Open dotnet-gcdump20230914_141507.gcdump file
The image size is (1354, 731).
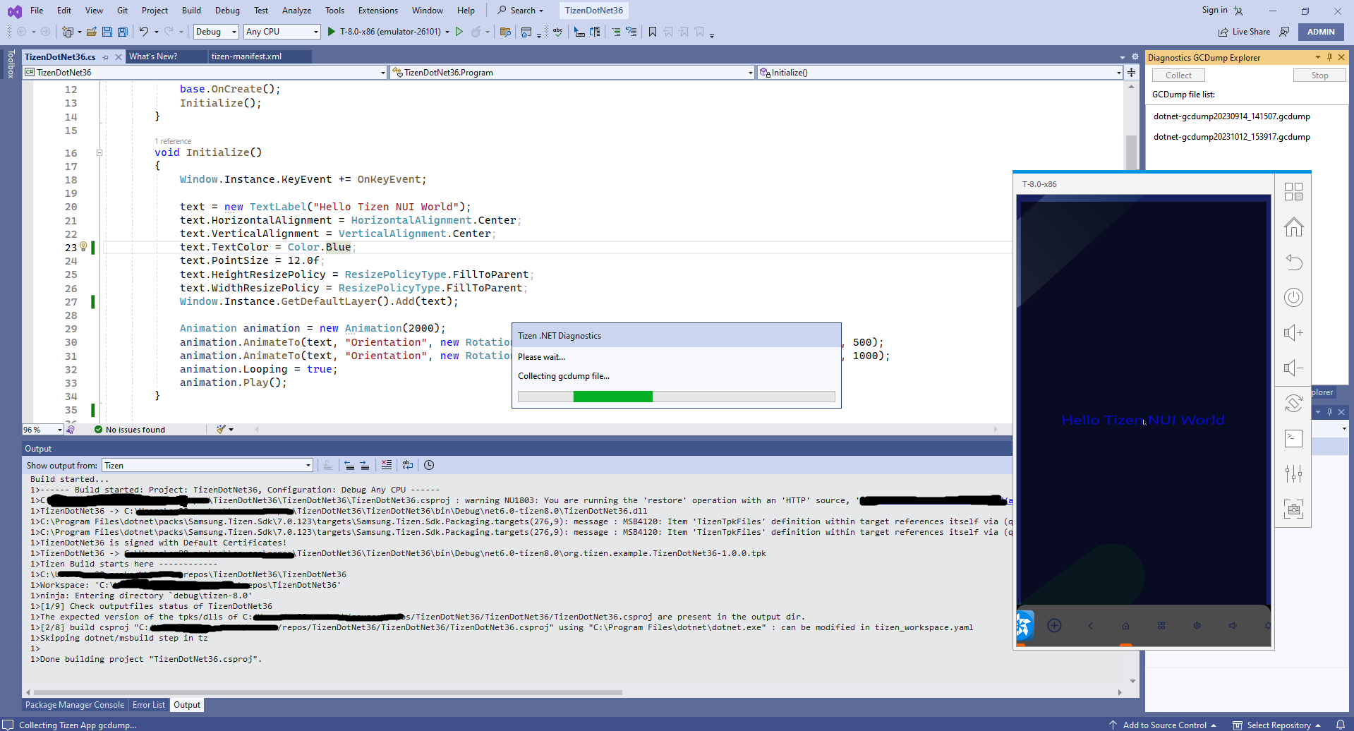tap(1231, 116)
